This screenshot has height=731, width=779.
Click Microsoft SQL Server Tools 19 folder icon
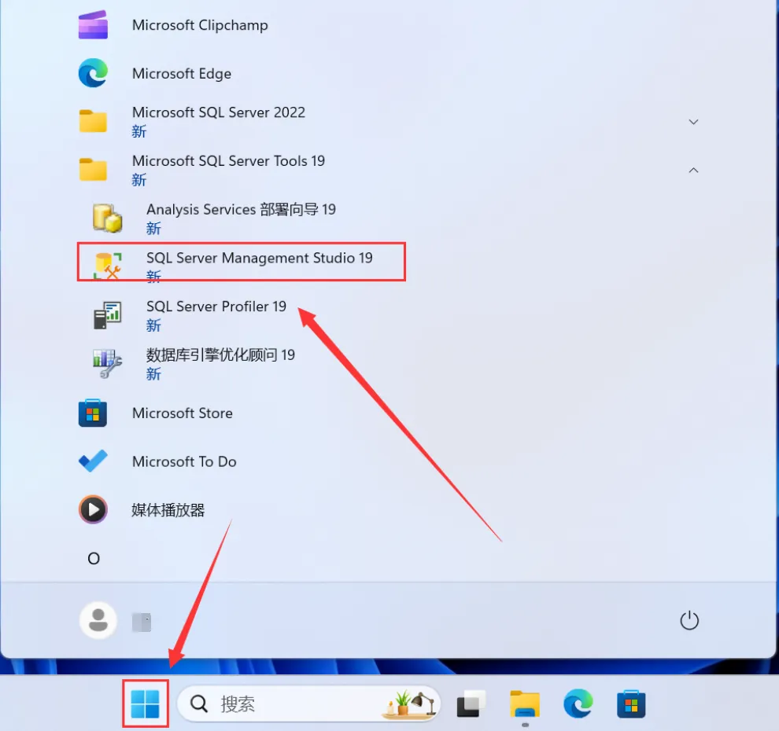(x=93, y=170)
